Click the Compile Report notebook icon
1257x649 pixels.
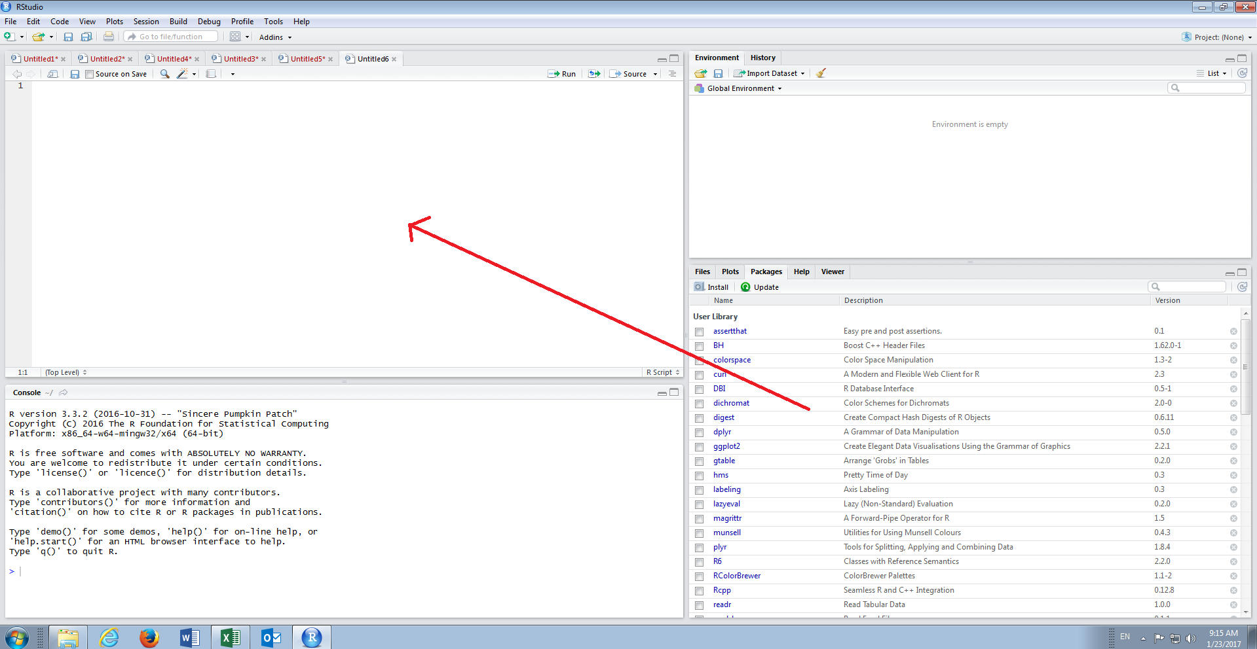(211, 74)
